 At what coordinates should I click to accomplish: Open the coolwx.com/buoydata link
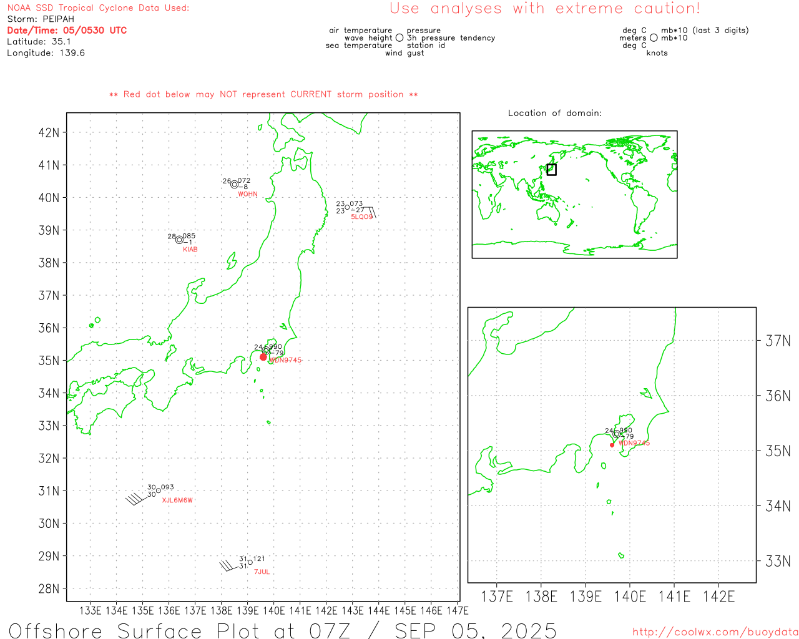coord(715,632)
